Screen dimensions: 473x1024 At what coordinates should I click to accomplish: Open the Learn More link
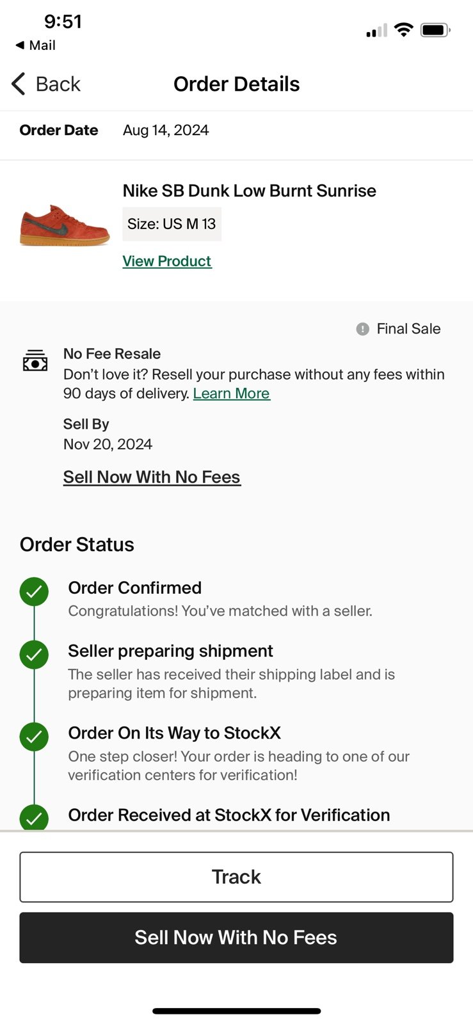[232, 394]
